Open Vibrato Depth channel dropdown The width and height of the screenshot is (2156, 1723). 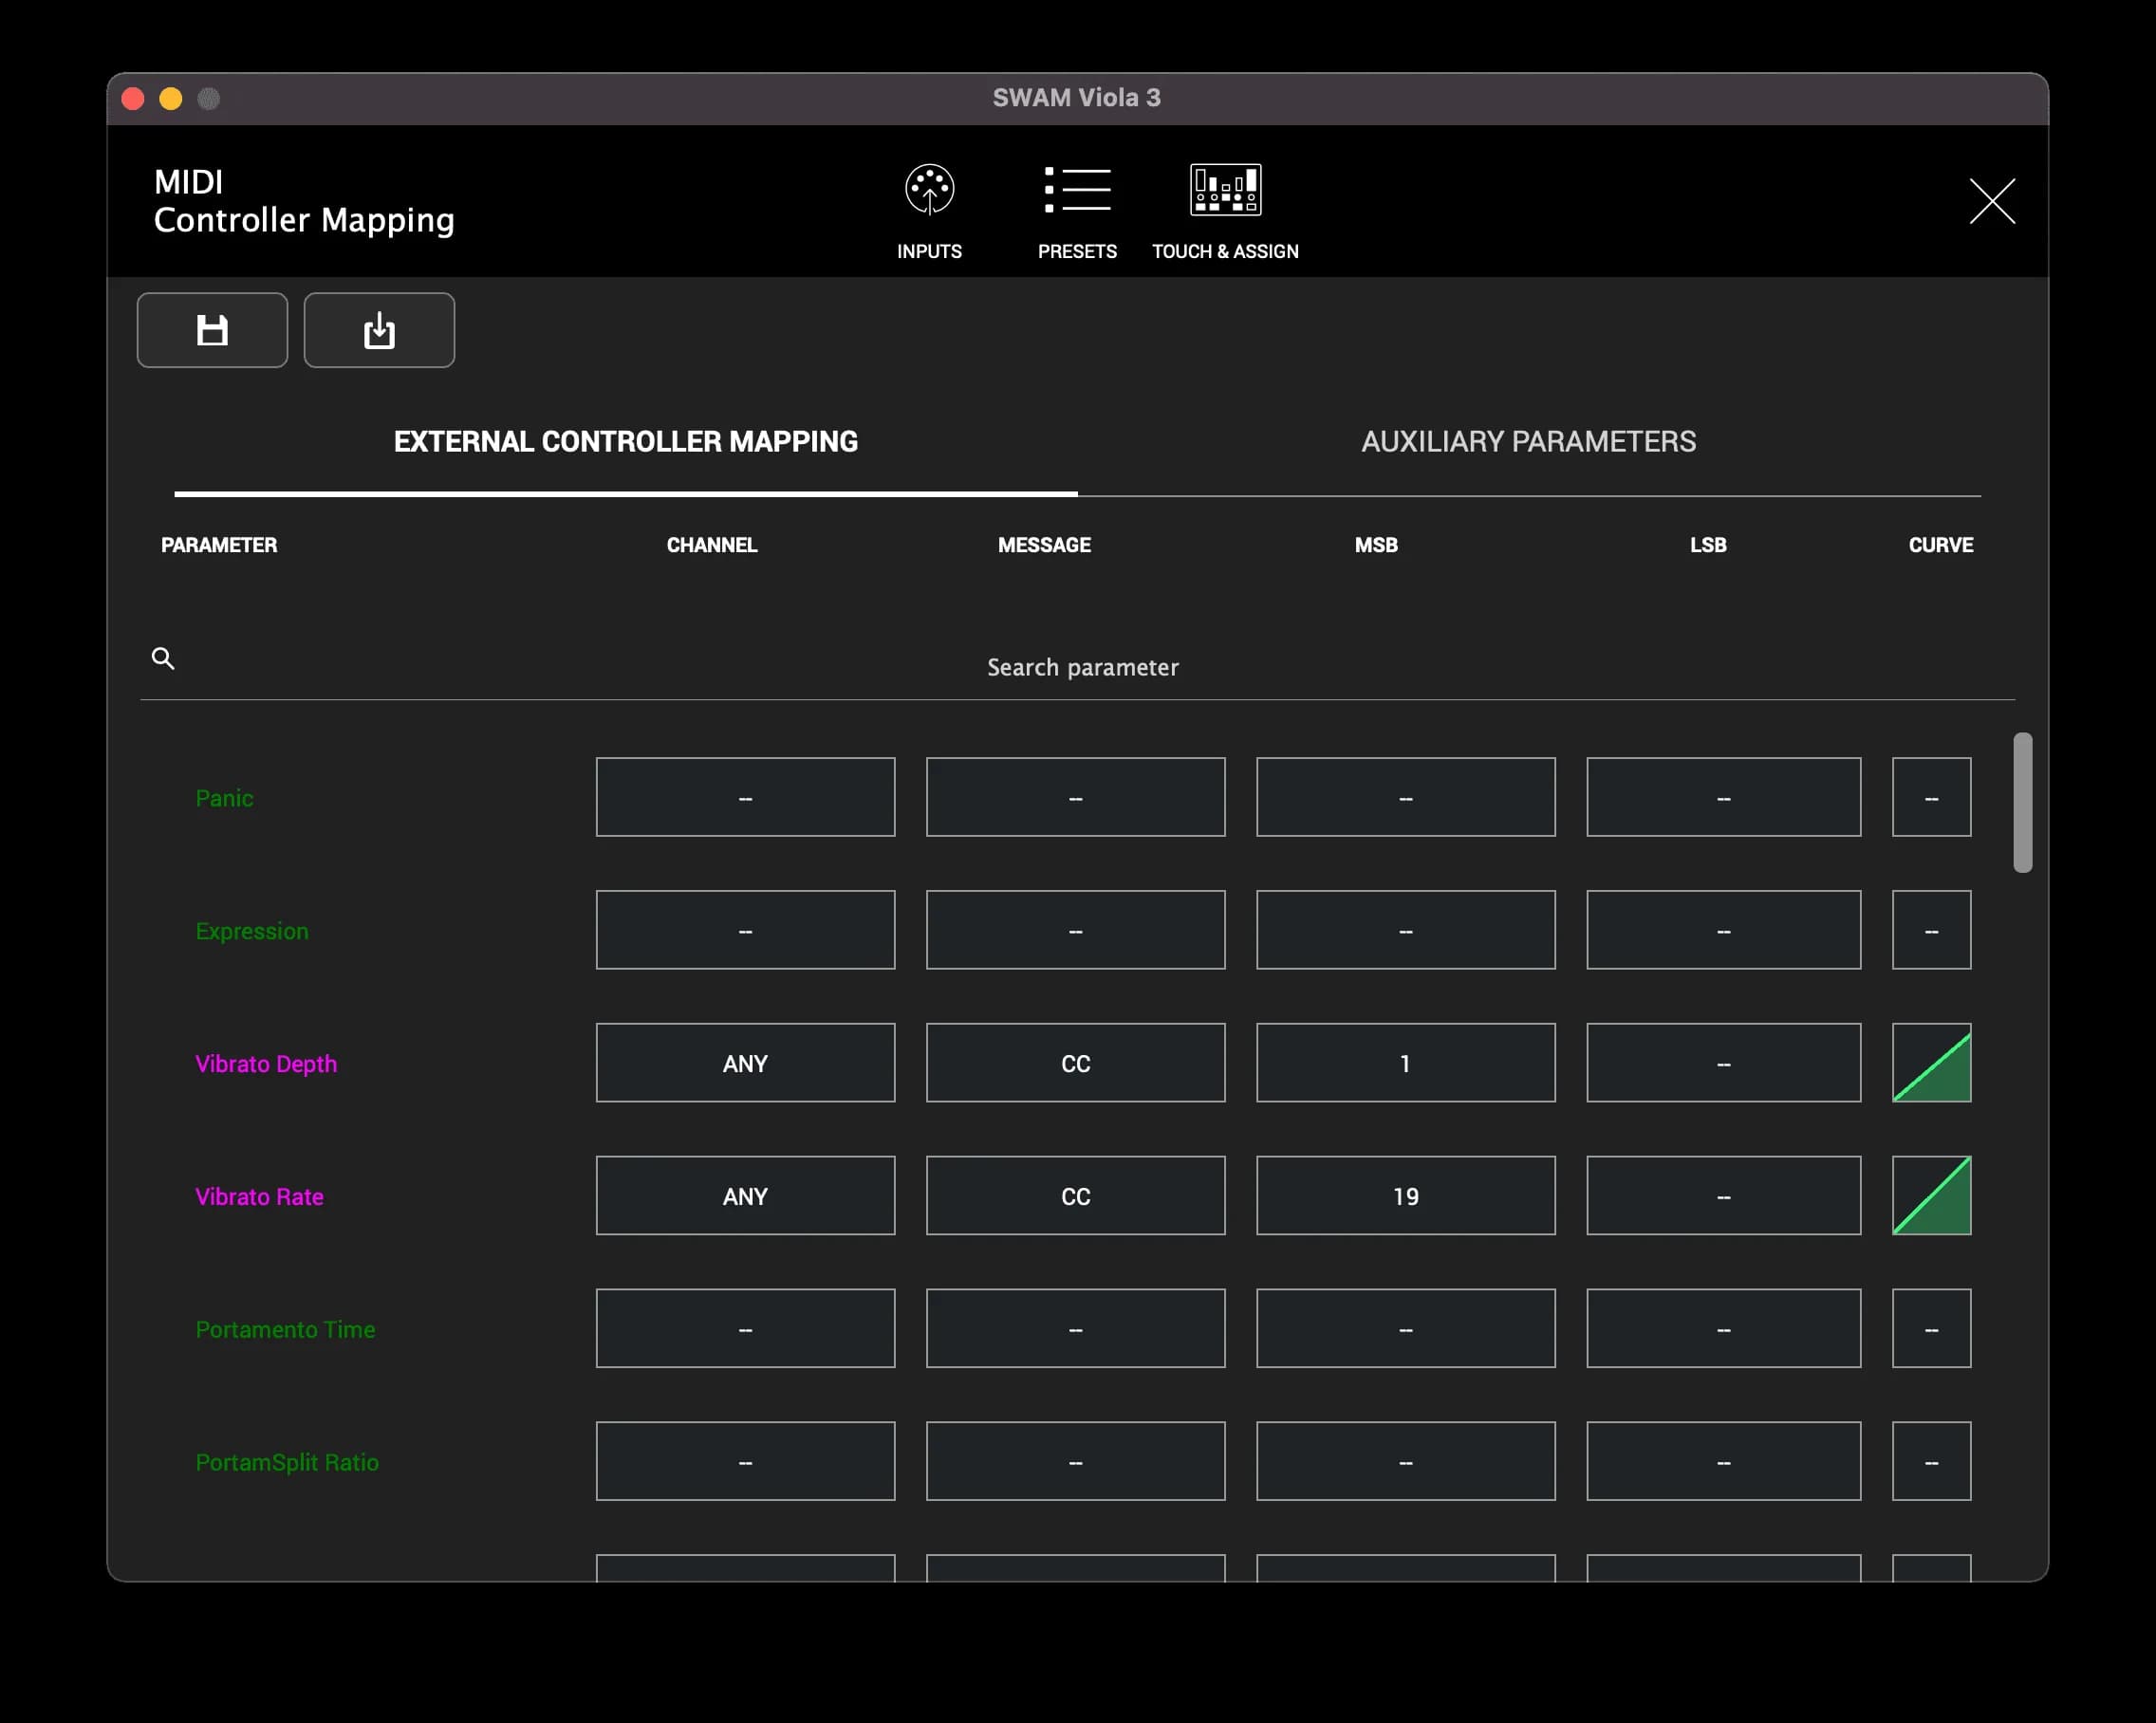click(745, 1062)
